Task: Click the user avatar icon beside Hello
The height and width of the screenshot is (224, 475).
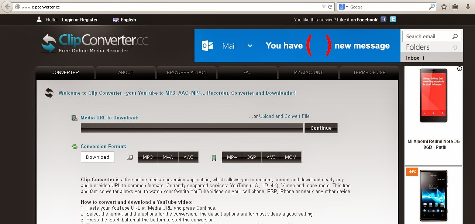Action: coord(39,20)
